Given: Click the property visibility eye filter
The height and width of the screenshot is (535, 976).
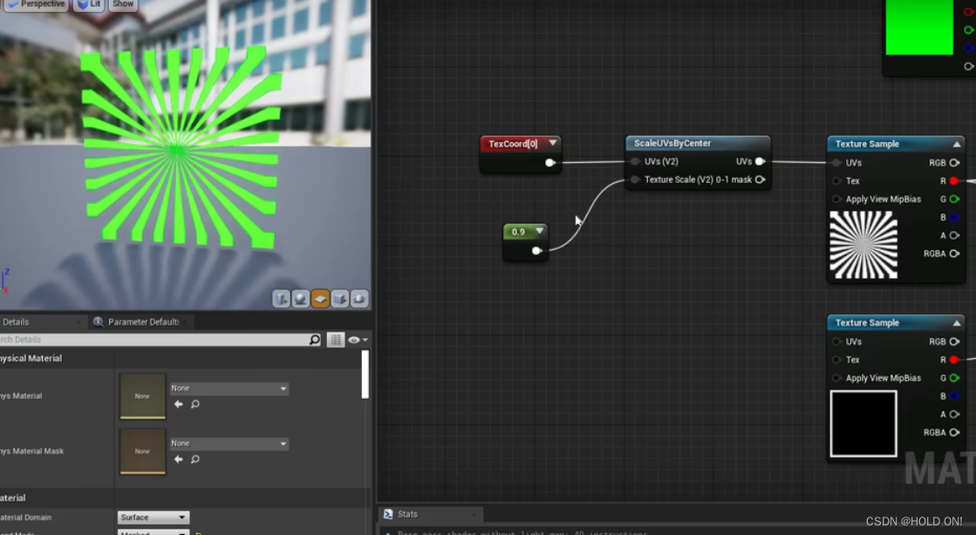Looking at the screenshot, I should click(354, 339).
